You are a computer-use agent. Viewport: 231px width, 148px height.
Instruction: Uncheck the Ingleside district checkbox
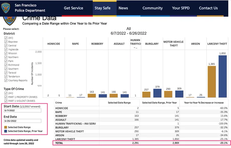[x=6, y=49]
